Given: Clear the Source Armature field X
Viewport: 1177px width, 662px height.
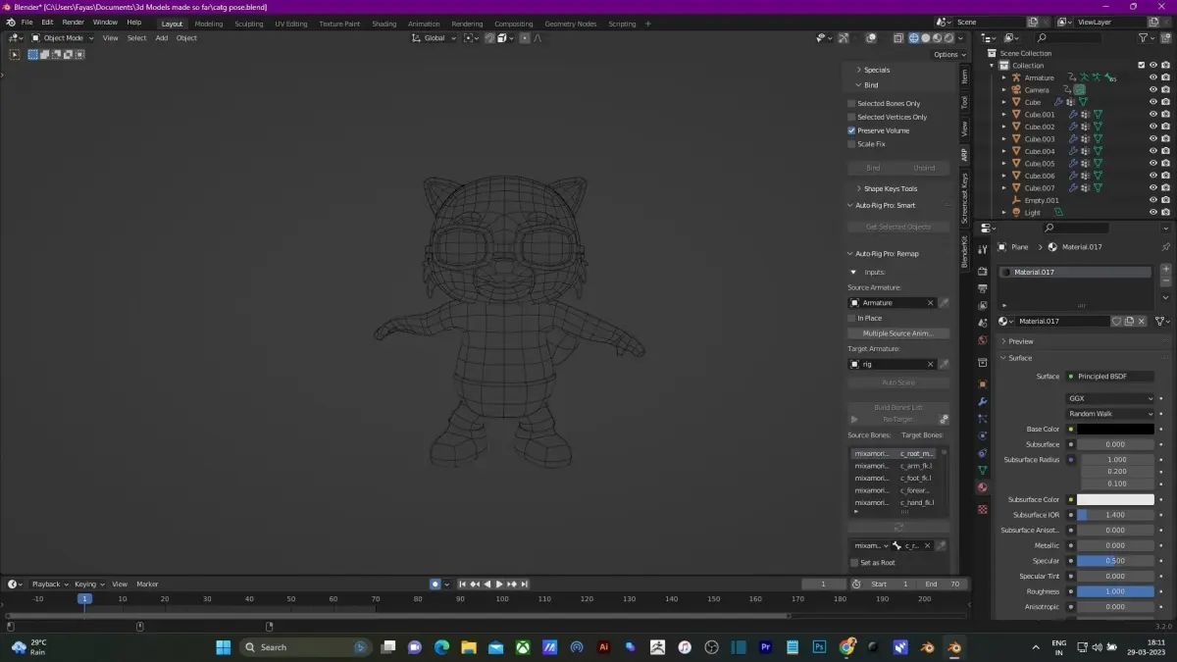Looking at the screenshot, I should pos(931,303).
